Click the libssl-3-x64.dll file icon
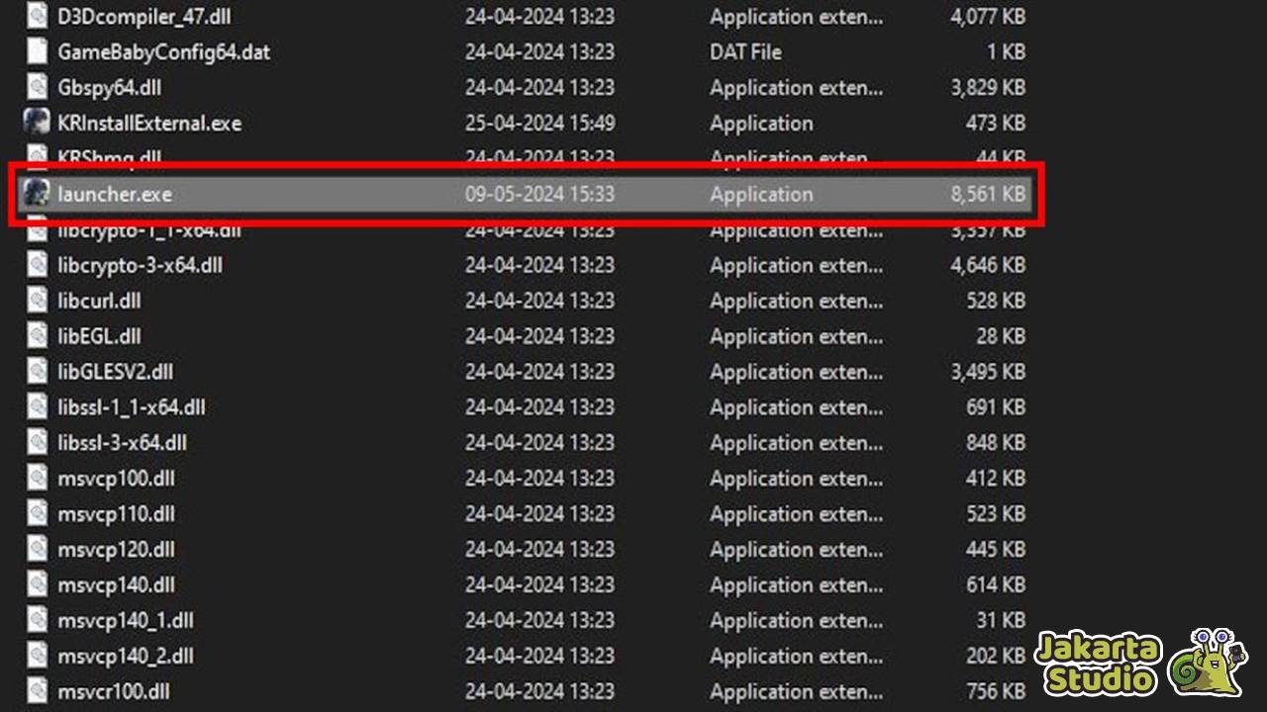1267x712 pixels. coord(37,443)
